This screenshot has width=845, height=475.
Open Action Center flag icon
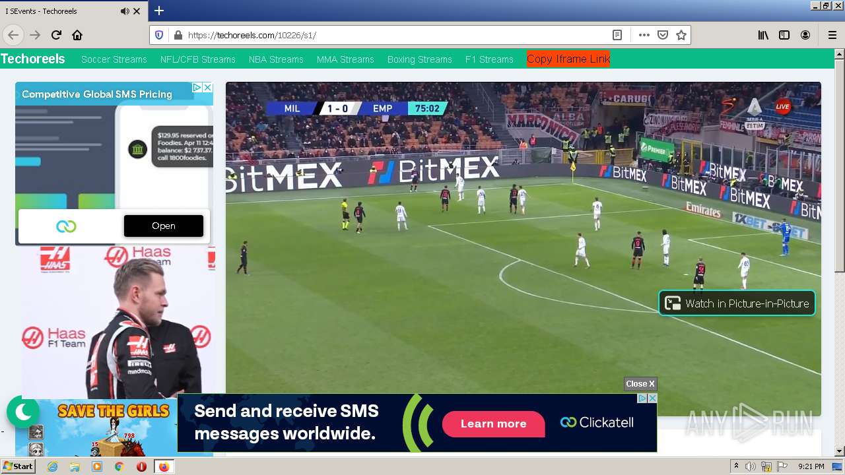[782, 466]
